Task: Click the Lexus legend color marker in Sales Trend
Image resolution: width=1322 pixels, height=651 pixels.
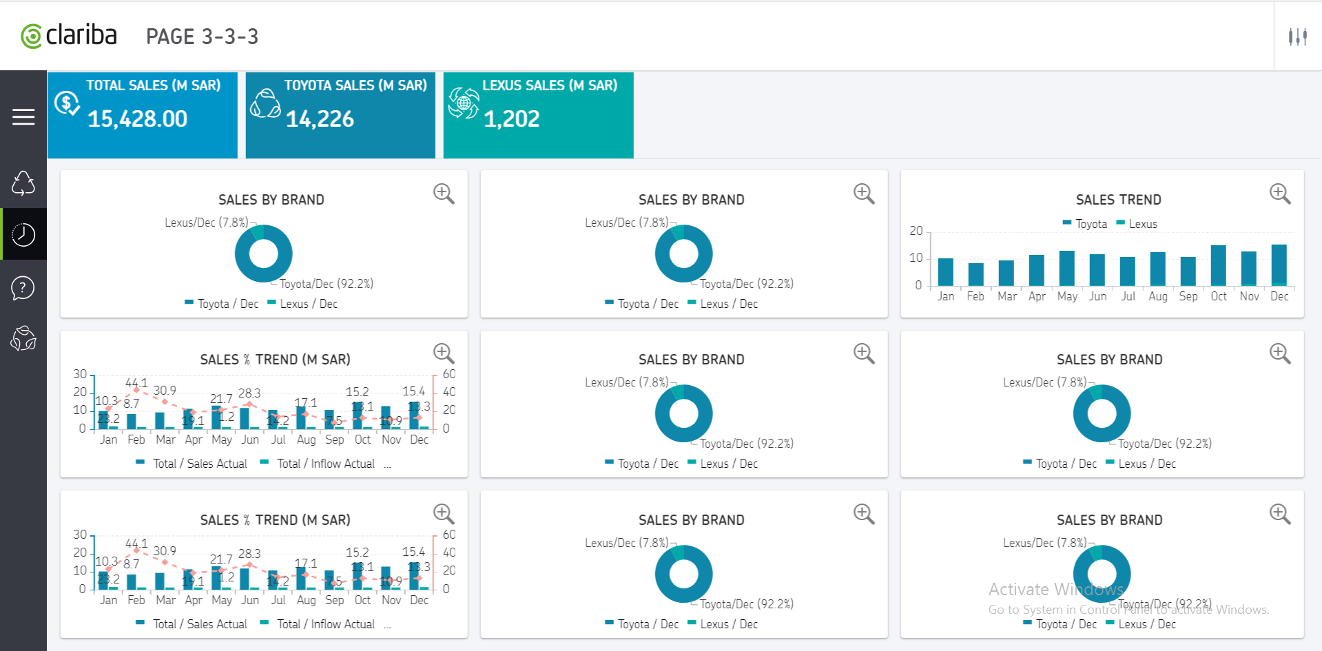Action: click(1120, 223)
